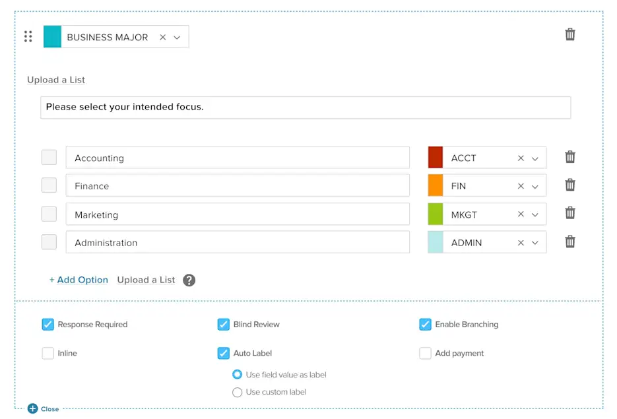The image size is (617, 419).
Task: Select Use custom label radio
Action: (237, 392)
